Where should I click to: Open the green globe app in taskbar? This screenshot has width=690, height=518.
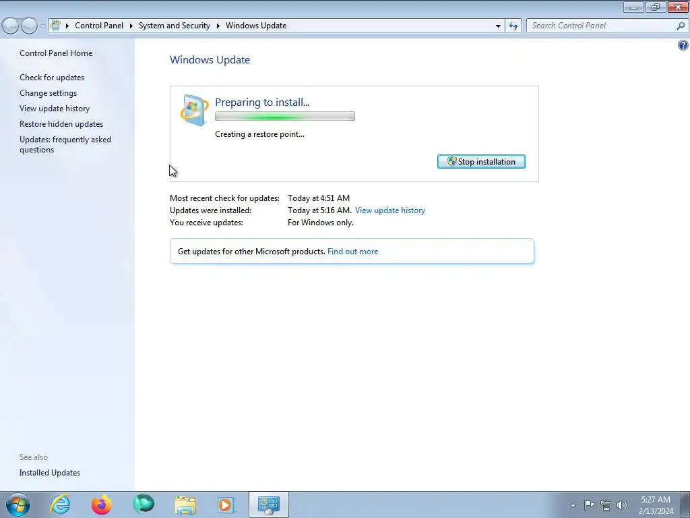point(144,505)
